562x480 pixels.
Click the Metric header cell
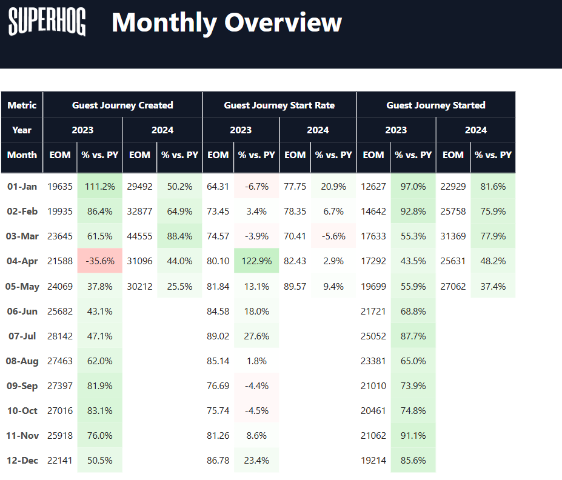pyautogui.click(x=22, y=105)
